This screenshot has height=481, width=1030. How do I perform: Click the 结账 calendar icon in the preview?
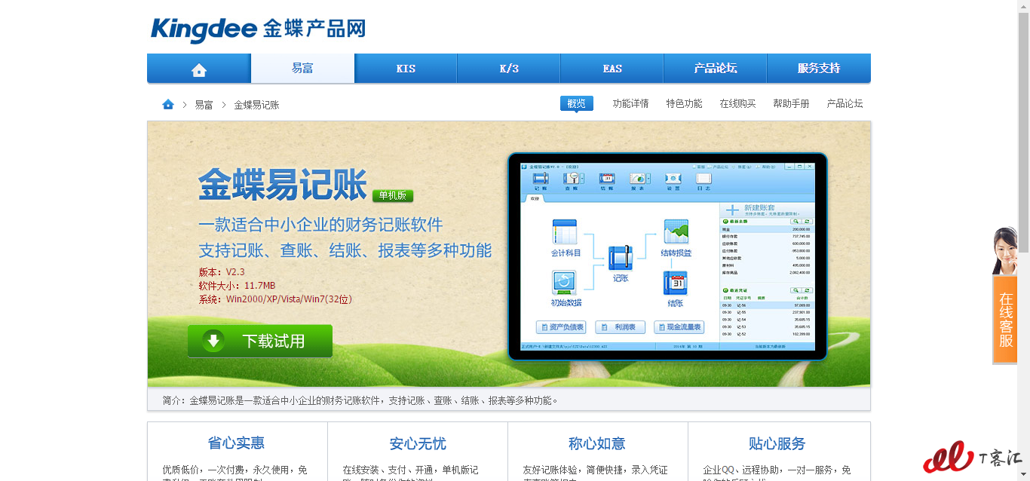click(675, 283)
